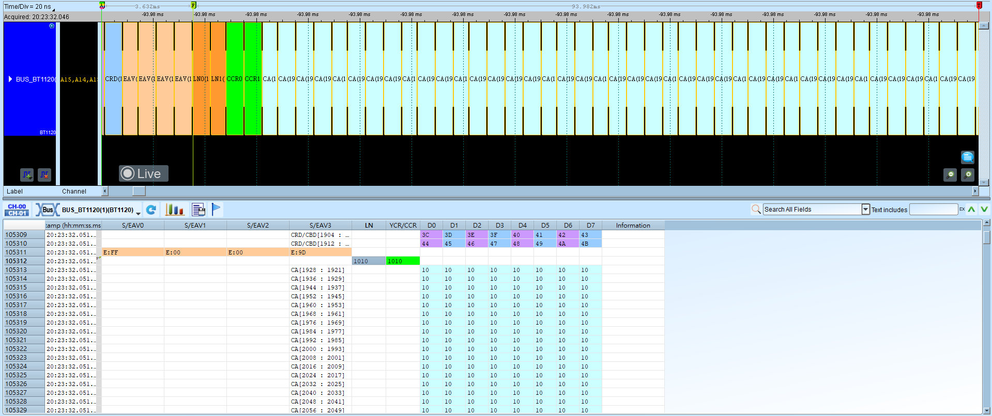This screenshot has height=416, width=992.
Task: Click the Text includes input field
Action: click(x=934, y=209)
